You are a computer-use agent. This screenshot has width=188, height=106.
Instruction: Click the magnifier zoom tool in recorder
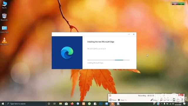pos(161,100)
